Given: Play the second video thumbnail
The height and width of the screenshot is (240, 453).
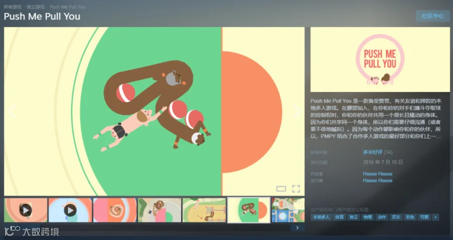Looking at the screenshot, I should 70,210.
